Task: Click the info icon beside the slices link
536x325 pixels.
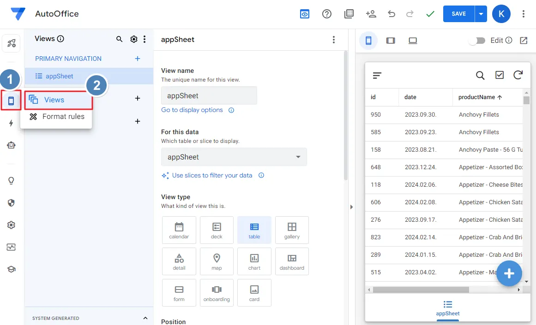Action: pyautogui.click(x=261, y=176)
